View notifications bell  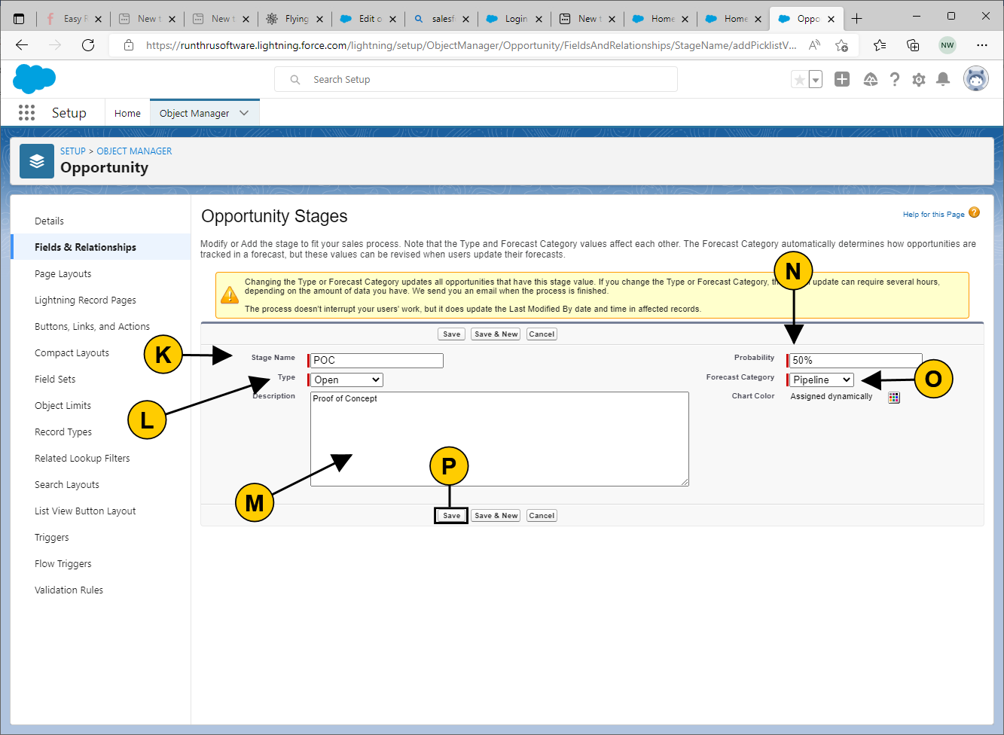(943, 79)
